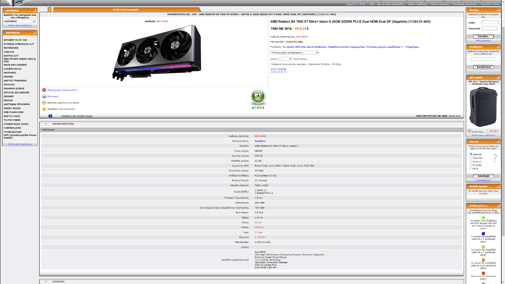This screenshot has height=284, width=505.
Task: Open the ΤΡΟΦΟΔΟΤΙΚΑ category
Action: coord(13,132)
